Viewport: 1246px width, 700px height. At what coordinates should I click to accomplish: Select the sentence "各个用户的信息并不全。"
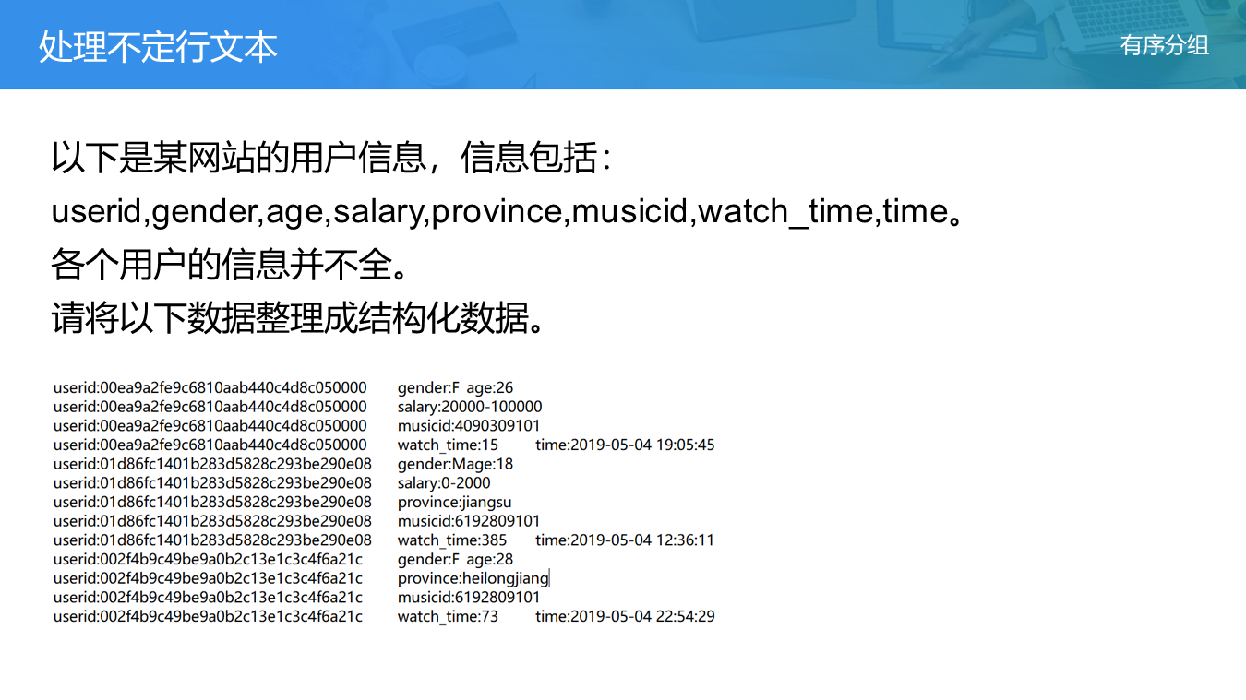point(230,266)
